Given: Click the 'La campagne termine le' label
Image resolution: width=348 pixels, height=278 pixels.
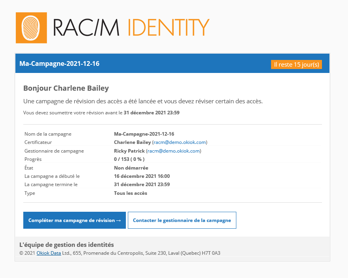Looking at the screenshot, I should click(x=51, y=185).
